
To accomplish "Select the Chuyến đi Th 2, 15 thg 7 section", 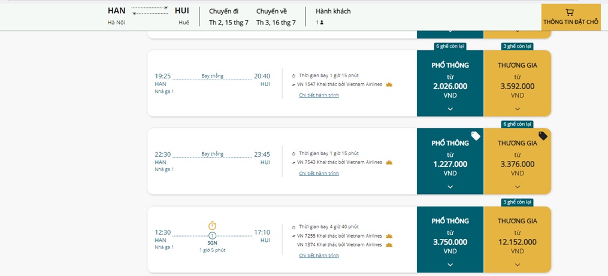I will 228,17.
